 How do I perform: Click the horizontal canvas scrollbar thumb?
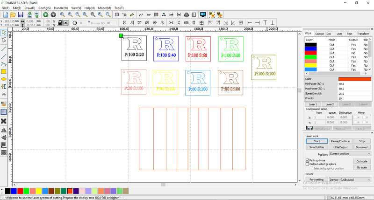163,185
